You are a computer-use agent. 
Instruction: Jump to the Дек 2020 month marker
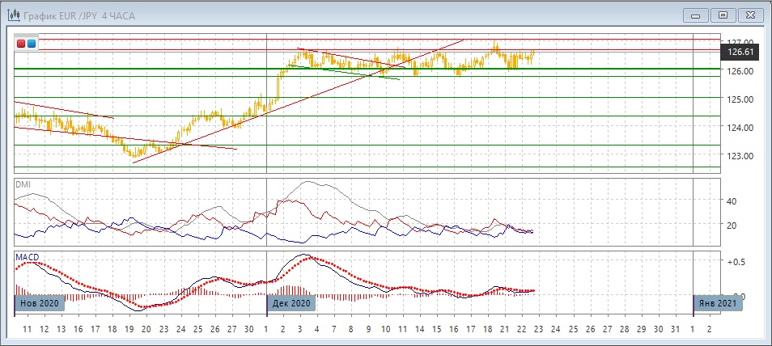pyautogui.click(x=291, y=303)
